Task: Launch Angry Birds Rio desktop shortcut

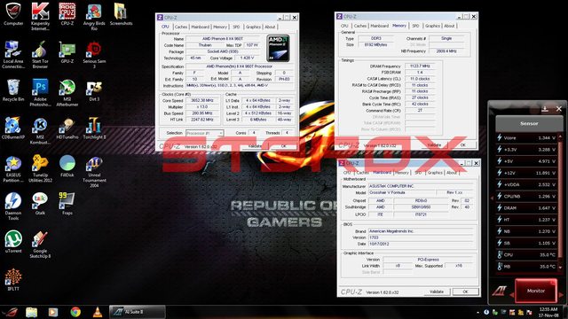Action: [94, 16]
